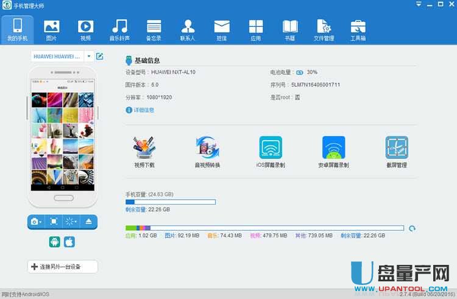Image resolution: width=457 pixels, height=299 pixels.
Task: Switch to the 图片 tab
Action: [x=52, y=30]
